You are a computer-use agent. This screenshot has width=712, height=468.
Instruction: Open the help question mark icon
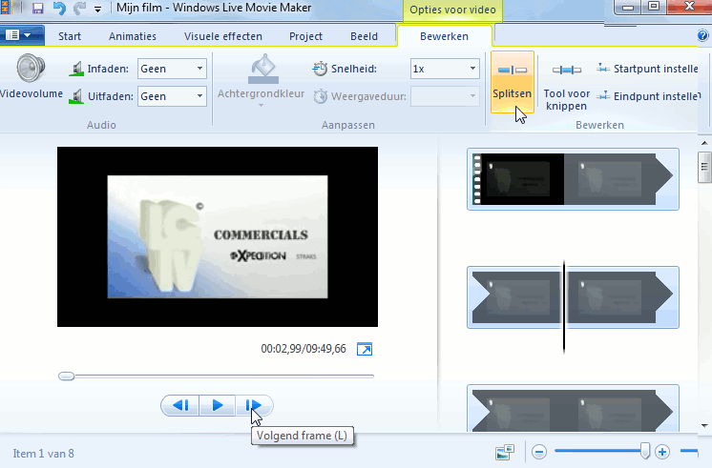tap(702, 35)
